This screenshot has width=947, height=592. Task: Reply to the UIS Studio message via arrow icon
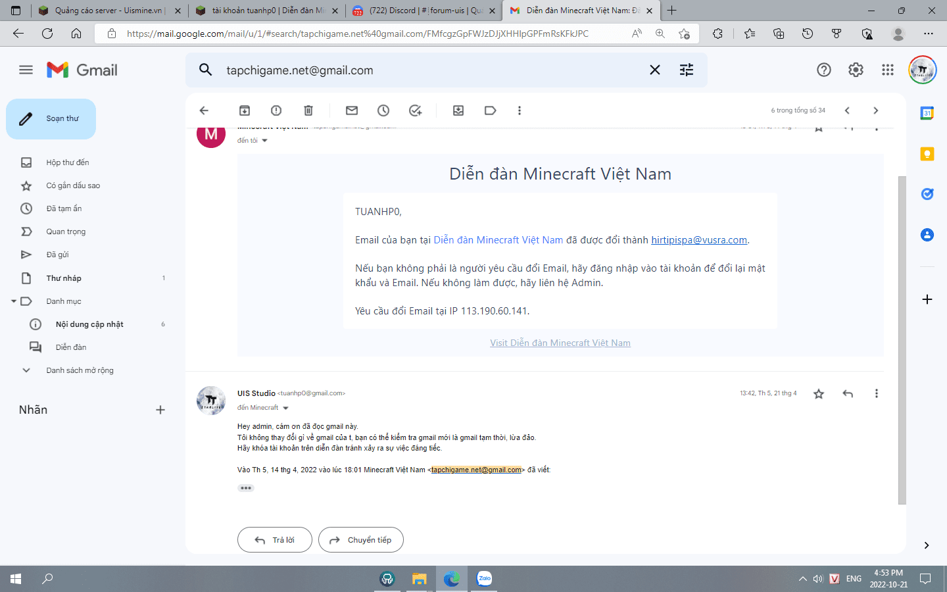848,393
